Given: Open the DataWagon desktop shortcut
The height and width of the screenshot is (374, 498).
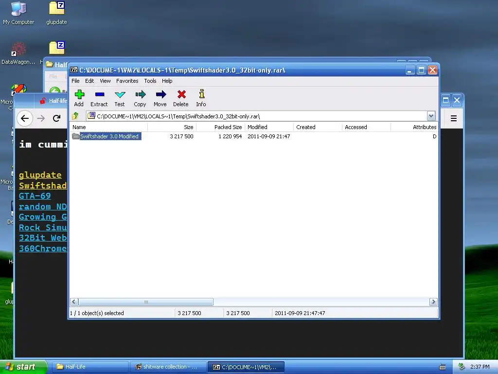Looking at the screenshot, I should click(18, 54).
